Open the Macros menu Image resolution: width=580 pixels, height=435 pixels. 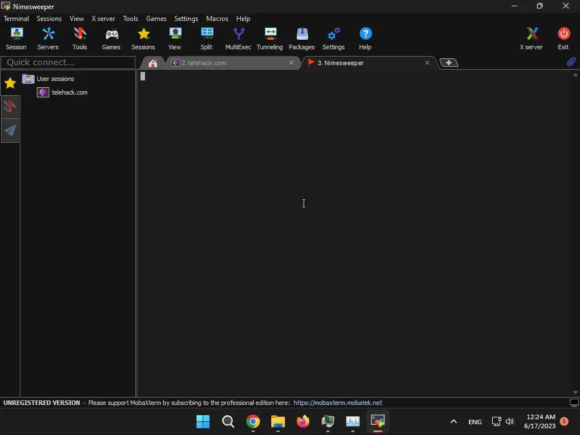(x=217, y=19)
